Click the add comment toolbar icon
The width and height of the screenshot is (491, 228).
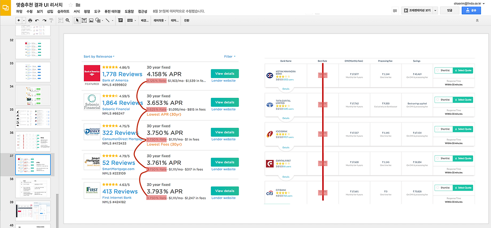click(120, 20)
